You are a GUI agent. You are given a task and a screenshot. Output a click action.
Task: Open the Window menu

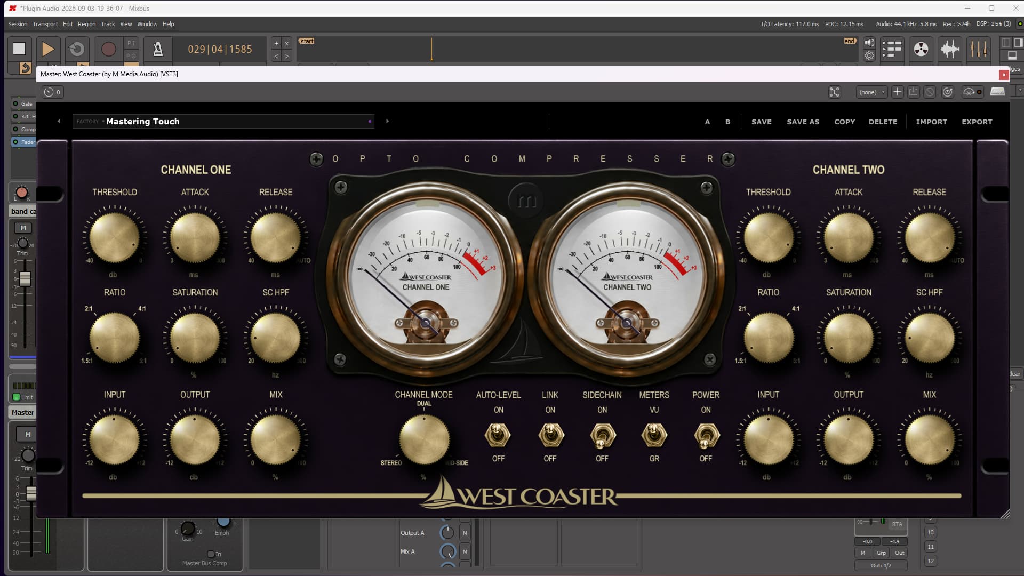147,24
